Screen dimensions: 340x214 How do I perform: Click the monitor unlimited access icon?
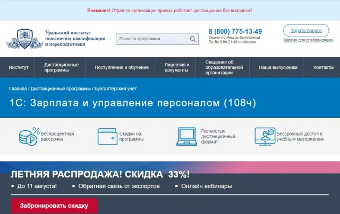(x=265, y=136)
